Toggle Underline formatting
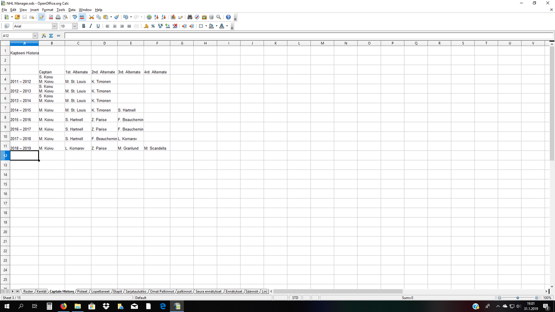Viewport: 555px width, 312px height. click(98, 26)
